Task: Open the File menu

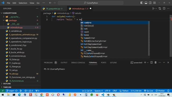Action: (x=8, y=3)
